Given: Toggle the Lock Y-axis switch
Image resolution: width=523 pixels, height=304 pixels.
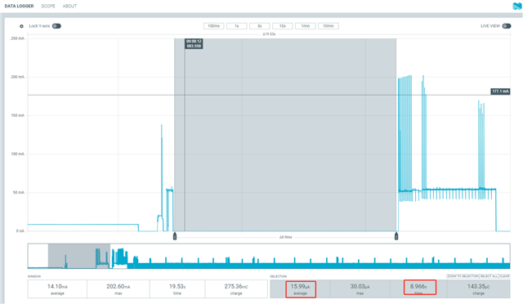Looking at the screenshot, I should pyautogui.click(x=56, y=26).
